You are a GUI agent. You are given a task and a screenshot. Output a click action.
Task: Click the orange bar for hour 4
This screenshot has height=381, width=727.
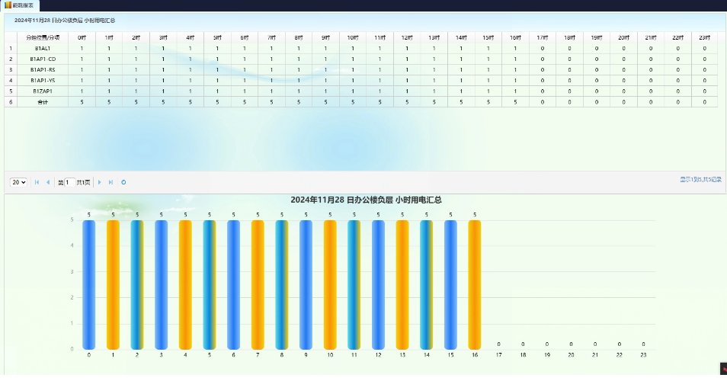point(185,284)
